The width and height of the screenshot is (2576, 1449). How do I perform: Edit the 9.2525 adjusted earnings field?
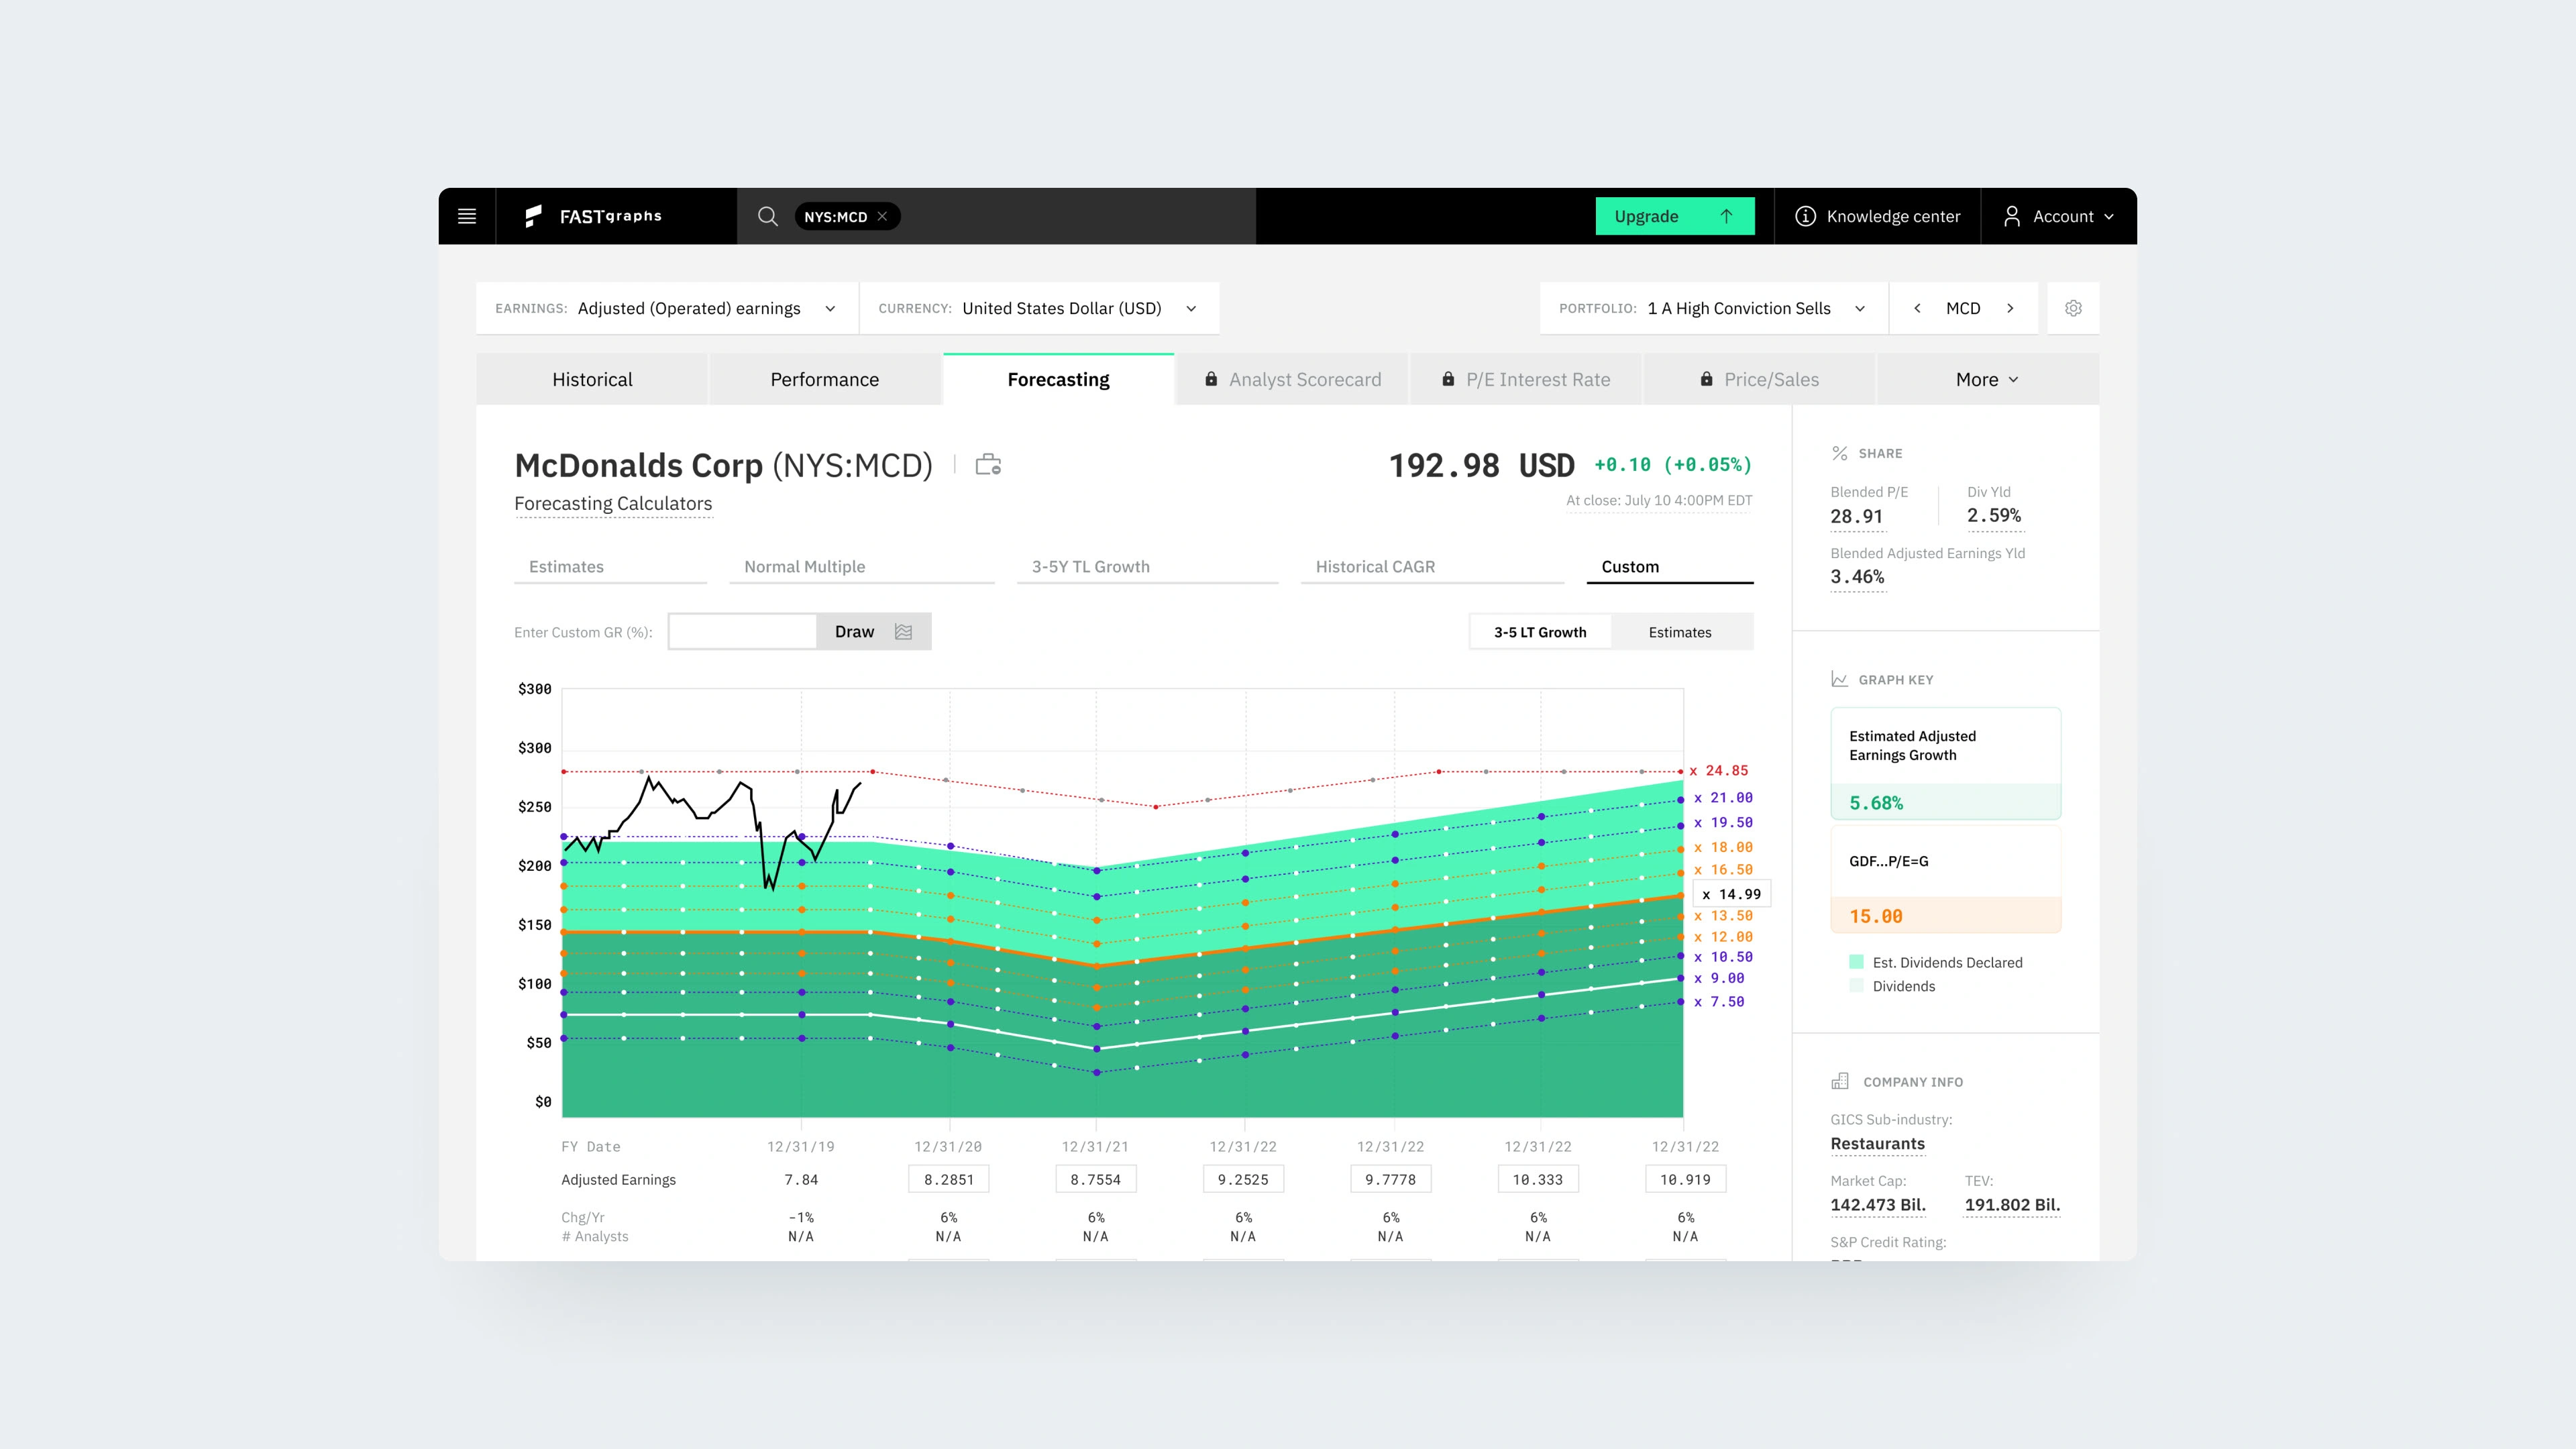coord(1243,1180)
